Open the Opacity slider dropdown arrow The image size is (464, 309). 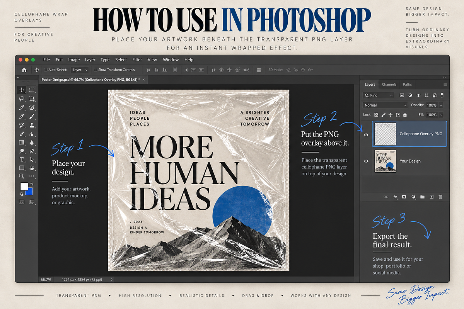tap(441, 105)
